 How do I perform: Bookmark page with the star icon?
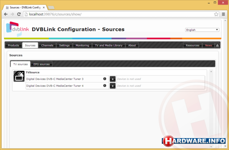pyautogui.click(x=216, y=14)
